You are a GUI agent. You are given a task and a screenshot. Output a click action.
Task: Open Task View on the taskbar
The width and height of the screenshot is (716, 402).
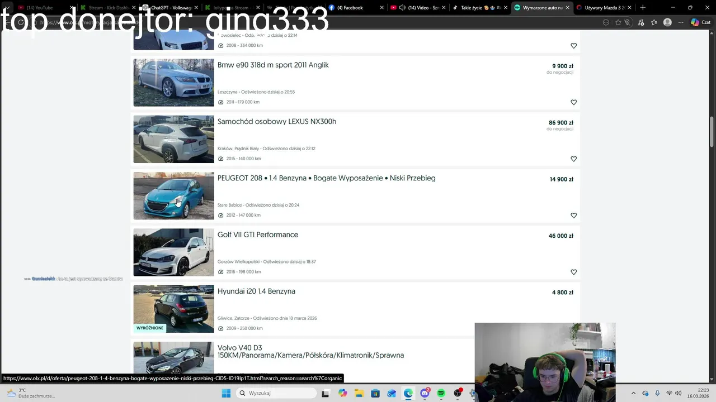pos(325,393)
